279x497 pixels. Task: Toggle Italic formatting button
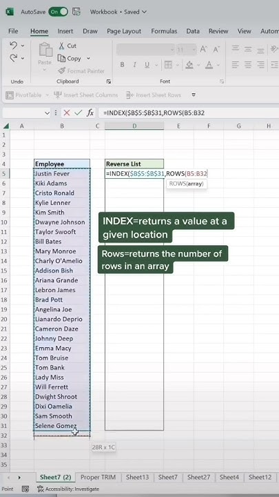pos(134,65)
